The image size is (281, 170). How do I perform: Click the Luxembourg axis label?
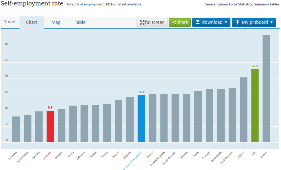(23, 157)
